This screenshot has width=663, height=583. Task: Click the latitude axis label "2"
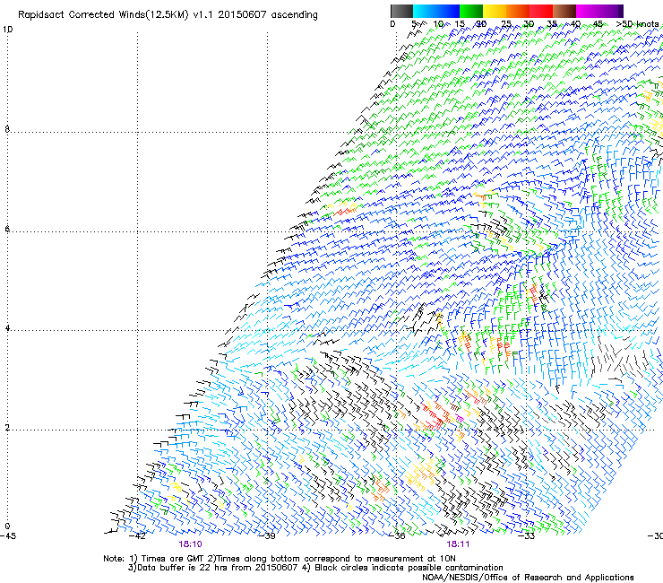point(7,428)
